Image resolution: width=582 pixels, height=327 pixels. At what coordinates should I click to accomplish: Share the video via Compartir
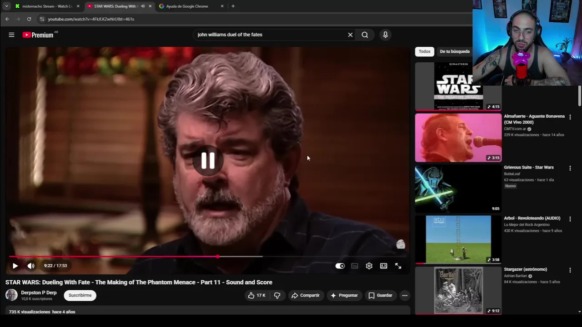click(x=306, y=295)
